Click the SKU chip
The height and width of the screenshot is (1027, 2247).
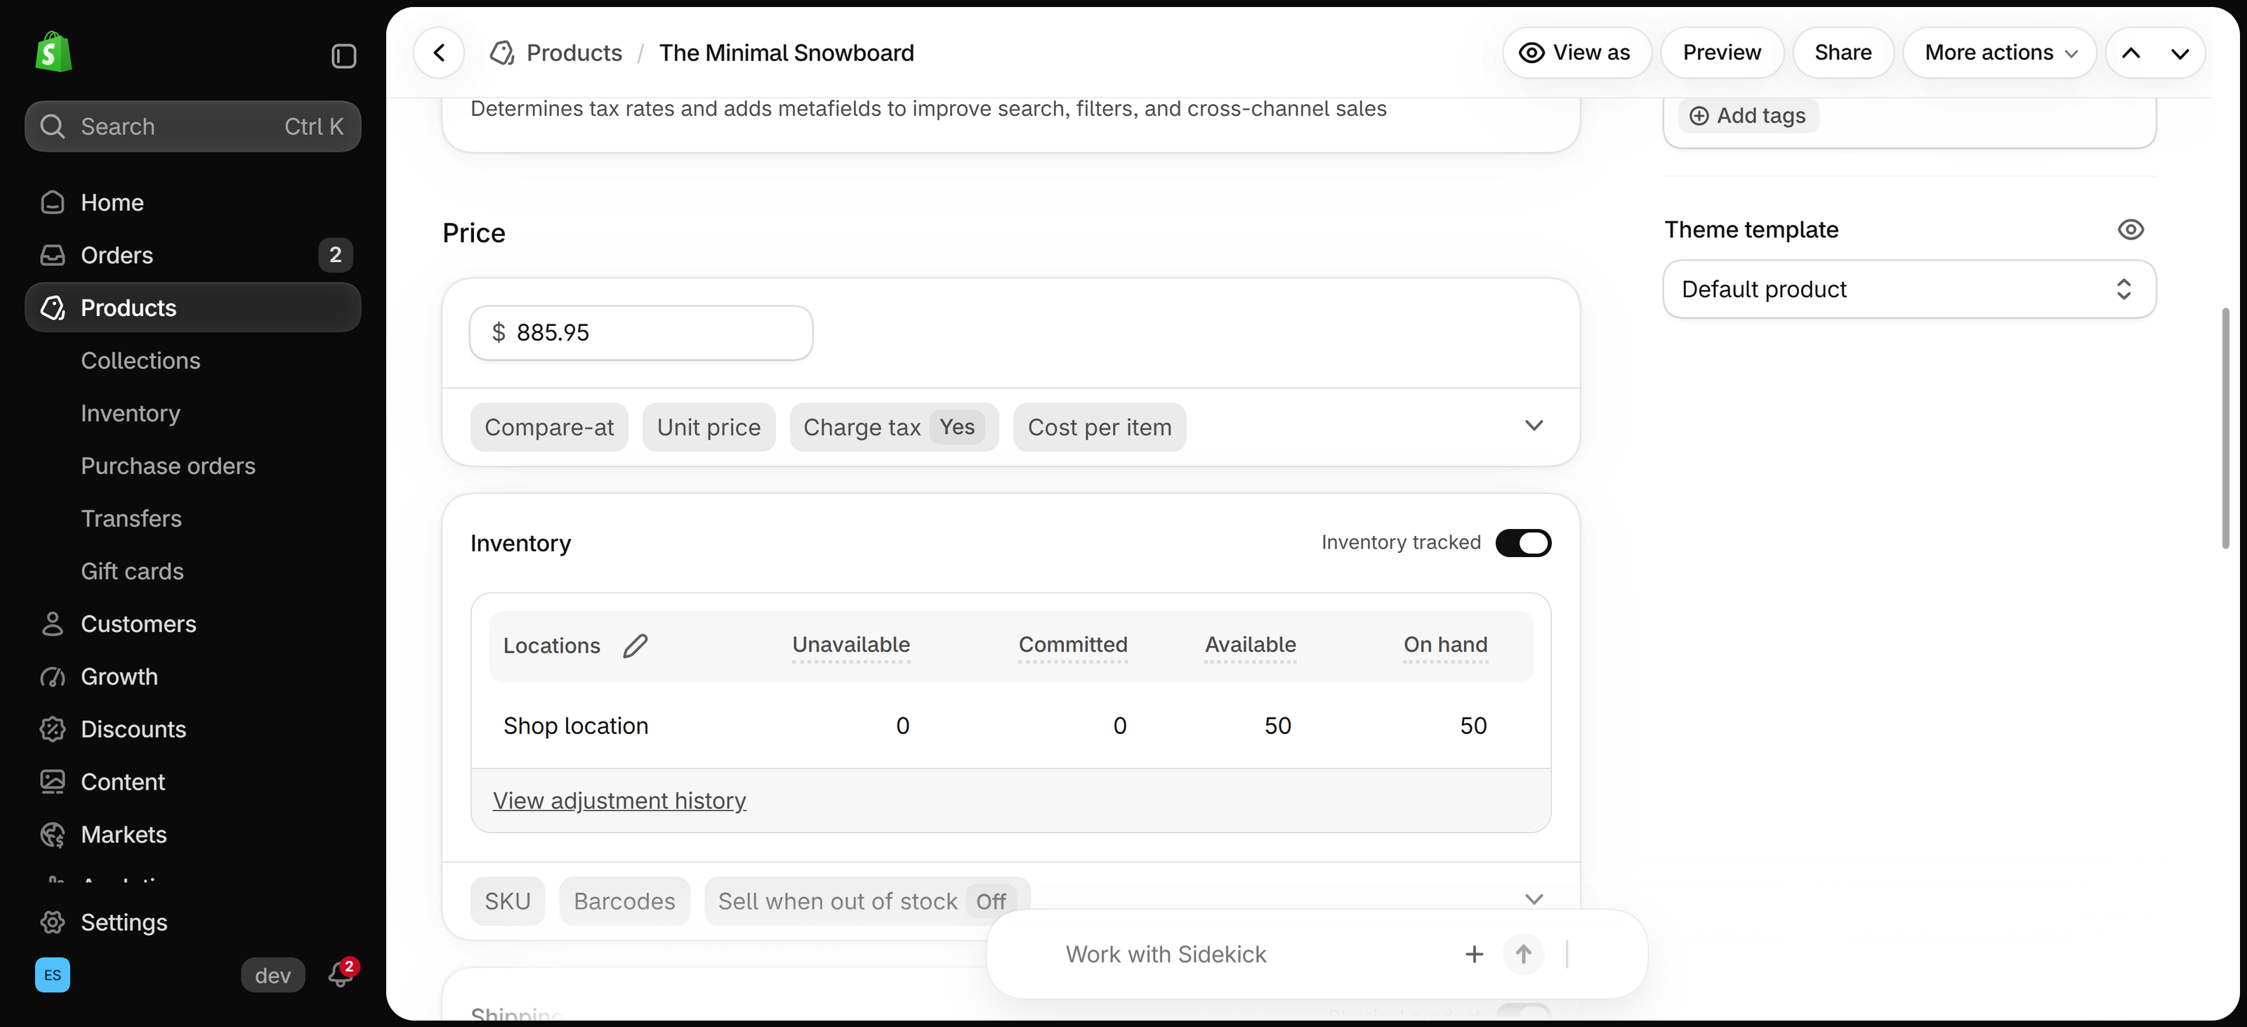(508, 901)
